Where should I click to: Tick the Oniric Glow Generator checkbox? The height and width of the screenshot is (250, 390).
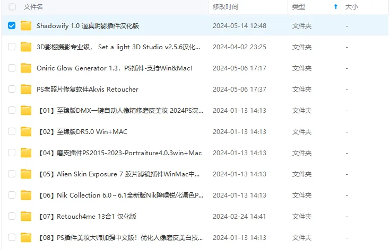point(12,68)
